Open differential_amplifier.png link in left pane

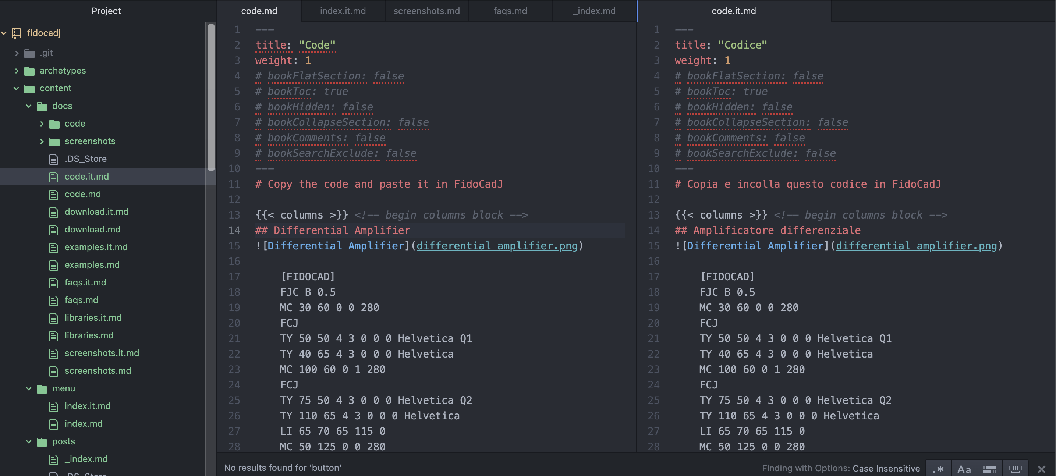[x=496, y=246]
